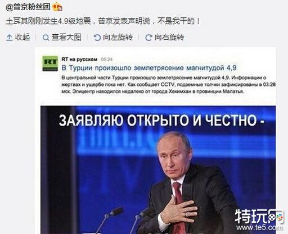
Task: Click the 05:24 post timestamp
Action: point(106,59)
